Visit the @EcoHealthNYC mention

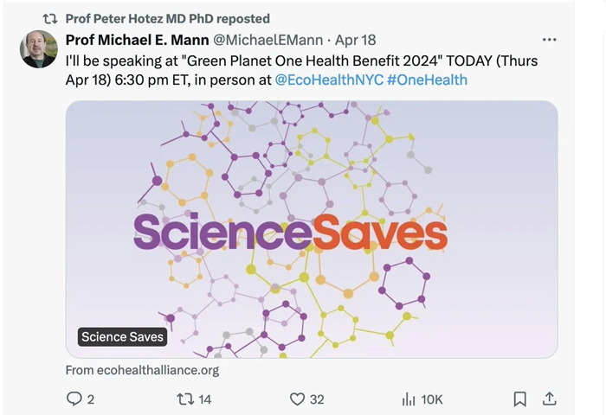coord(328,80)
